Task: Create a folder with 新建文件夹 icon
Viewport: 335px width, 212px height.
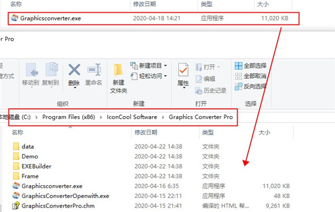Action: coord(118,70)
